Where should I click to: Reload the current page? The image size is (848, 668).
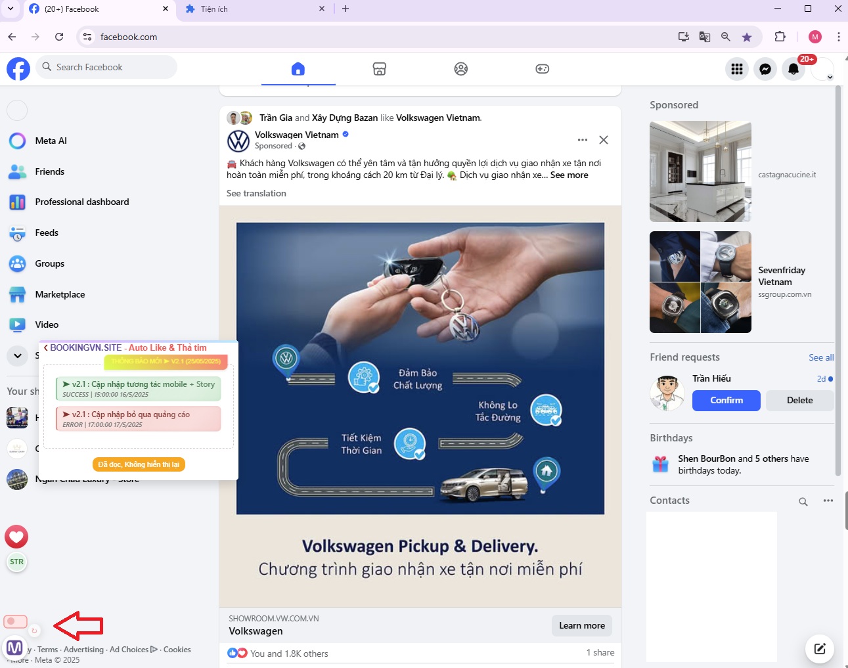coord(59,37)
